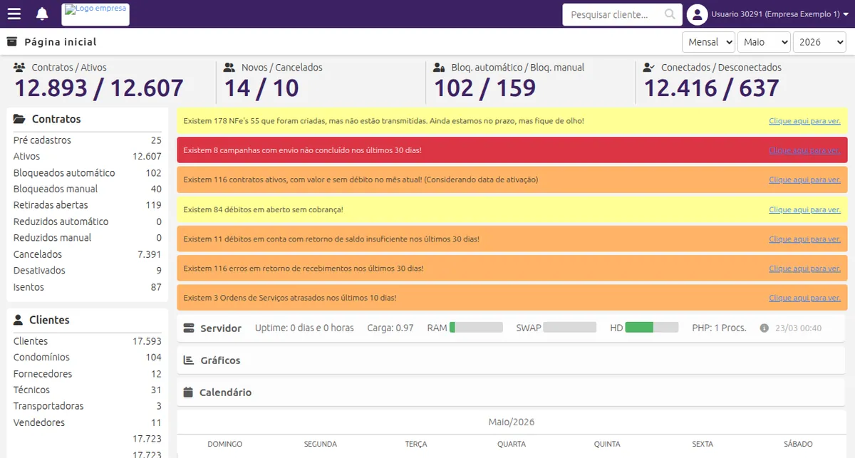The width and height of the screenshot is (855, 458).
Task: Click the Calendário calendar icon
Action: tap(188, 392)
